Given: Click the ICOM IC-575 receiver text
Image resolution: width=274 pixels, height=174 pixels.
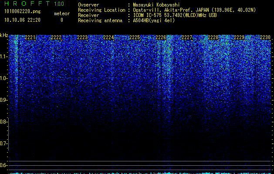Looking at the screenshot, I should [x=175, y=15].
